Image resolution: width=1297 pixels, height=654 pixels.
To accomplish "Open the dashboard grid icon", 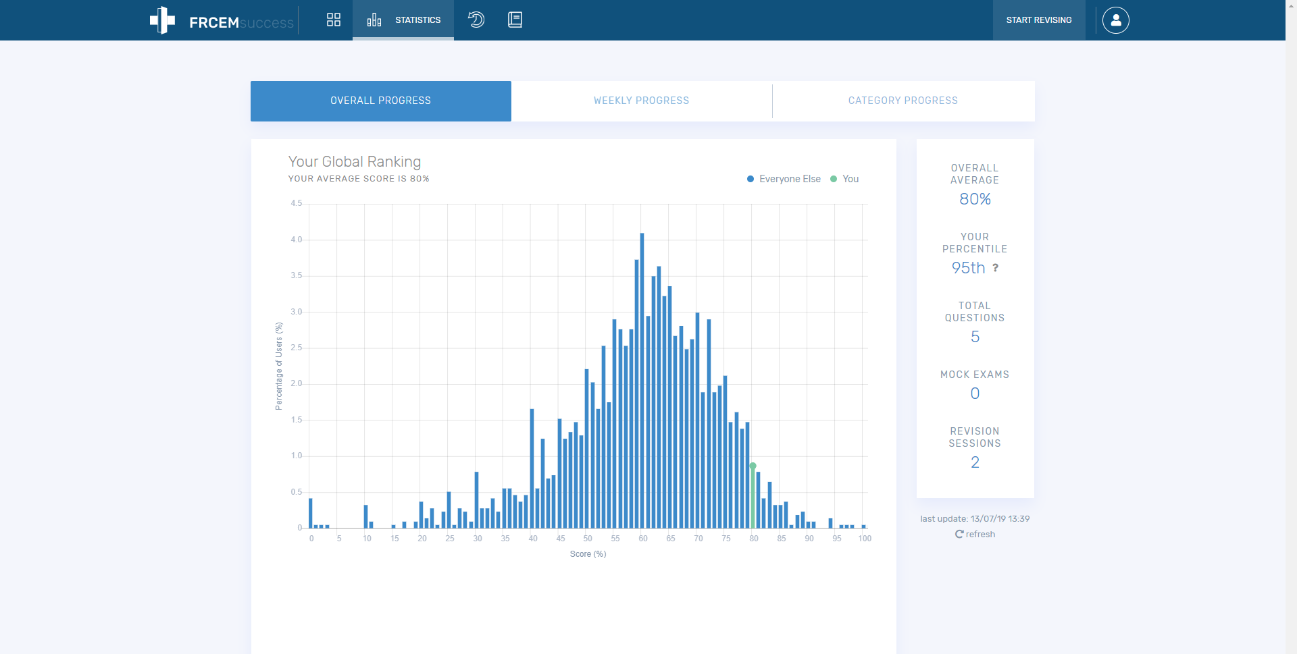I will (x=334, y=20).
